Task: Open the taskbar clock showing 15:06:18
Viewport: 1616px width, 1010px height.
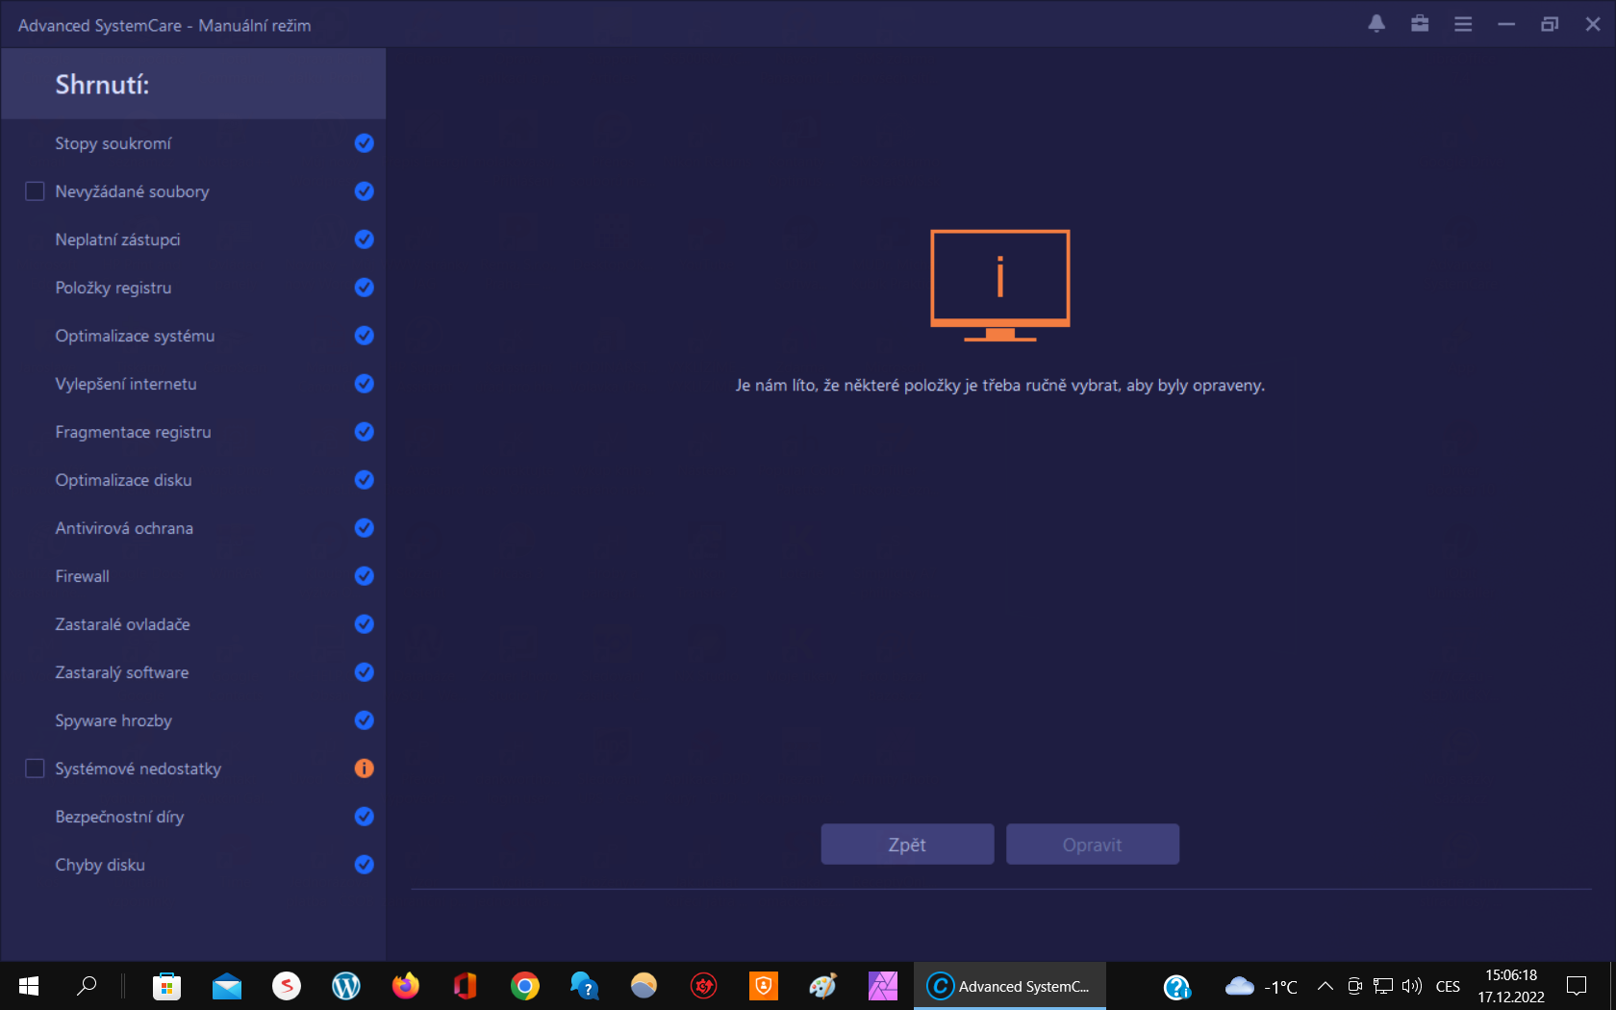Action: [x=1511, y=986]
